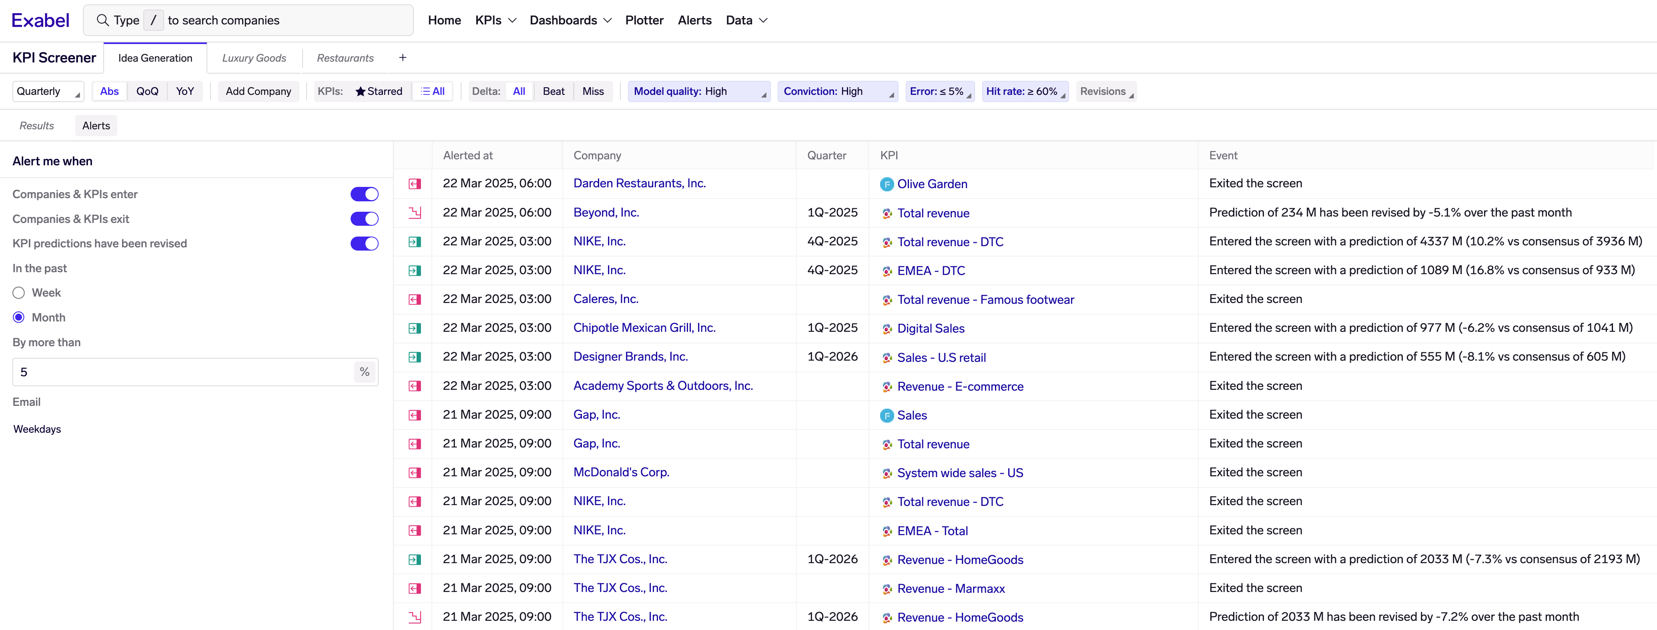Open the Results tab
The width and height of the screenshot is (1657, 630).
tap(37, 126)
